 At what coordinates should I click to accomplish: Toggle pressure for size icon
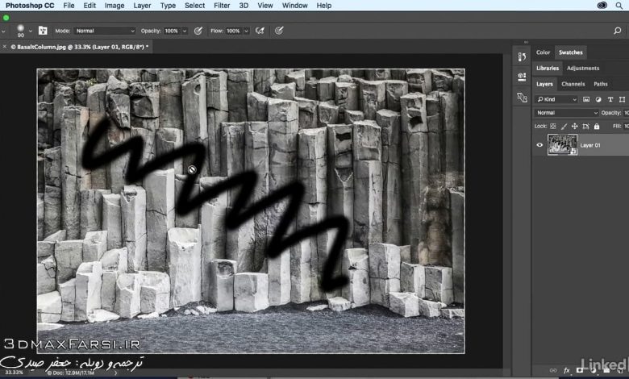pos(279,31)
